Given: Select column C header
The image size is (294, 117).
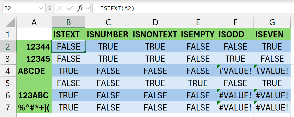Looking at the screenshot, I should [x=108, y=22].
